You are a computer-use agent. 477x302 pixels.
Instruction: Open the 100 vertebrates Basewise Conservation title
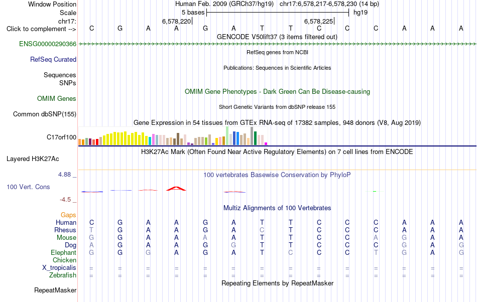[277, 175]
